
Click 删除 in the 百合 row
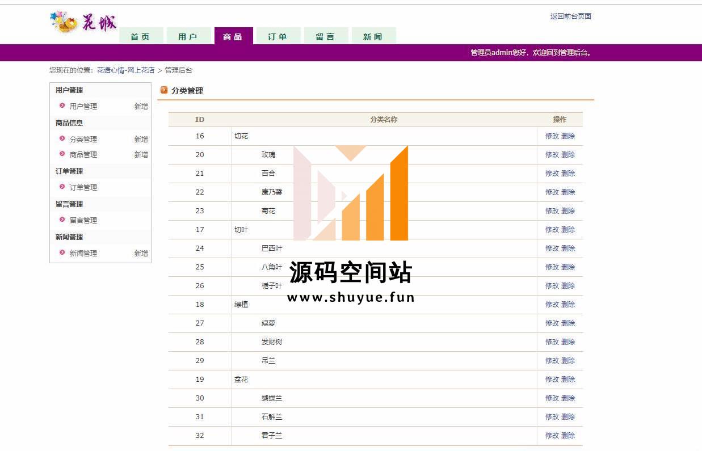click(568, 174)
